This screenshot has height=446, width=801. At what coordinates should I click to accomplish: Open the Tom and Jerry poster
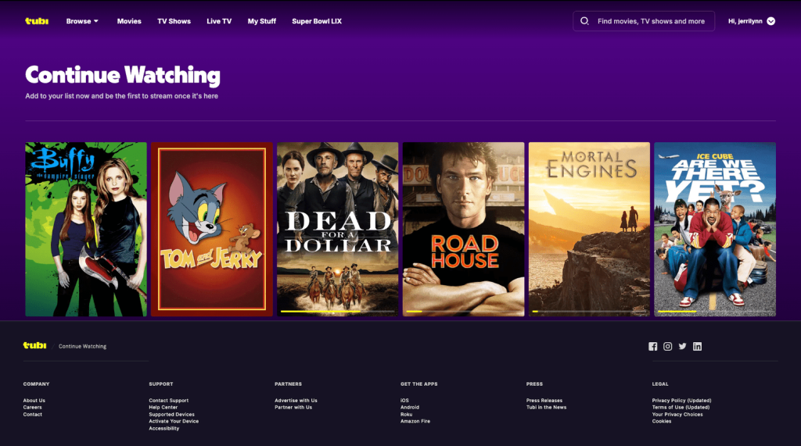pos(212,229)
